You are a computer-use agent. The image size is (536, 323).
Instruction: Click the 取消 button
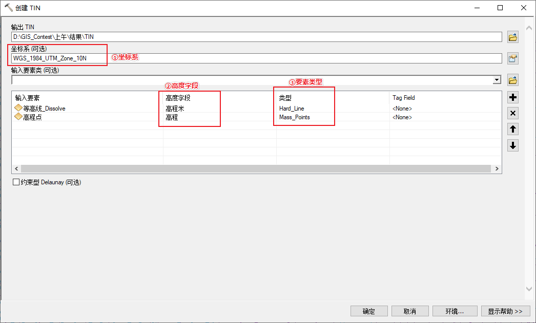pyautogui.click(x=410, y=311)
